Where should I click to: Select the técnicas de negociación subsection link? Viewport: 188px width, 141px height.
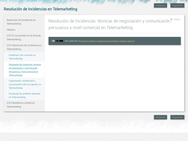tap(25, 70)
